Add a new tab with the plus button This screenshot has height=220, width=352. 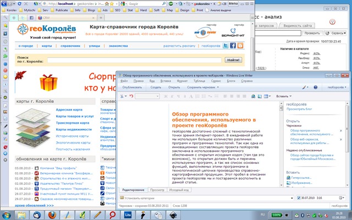101,18
